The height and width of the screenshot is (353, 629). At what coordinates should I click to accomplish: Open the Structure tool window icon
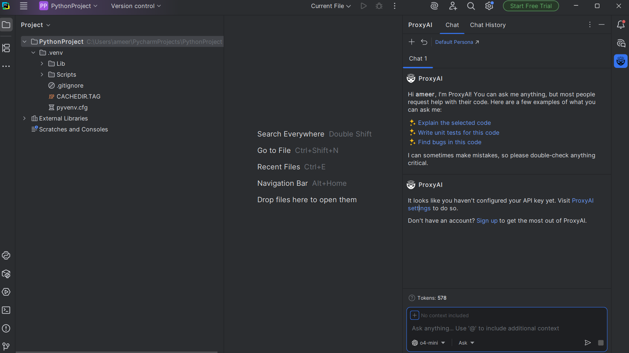pos(6,48)
